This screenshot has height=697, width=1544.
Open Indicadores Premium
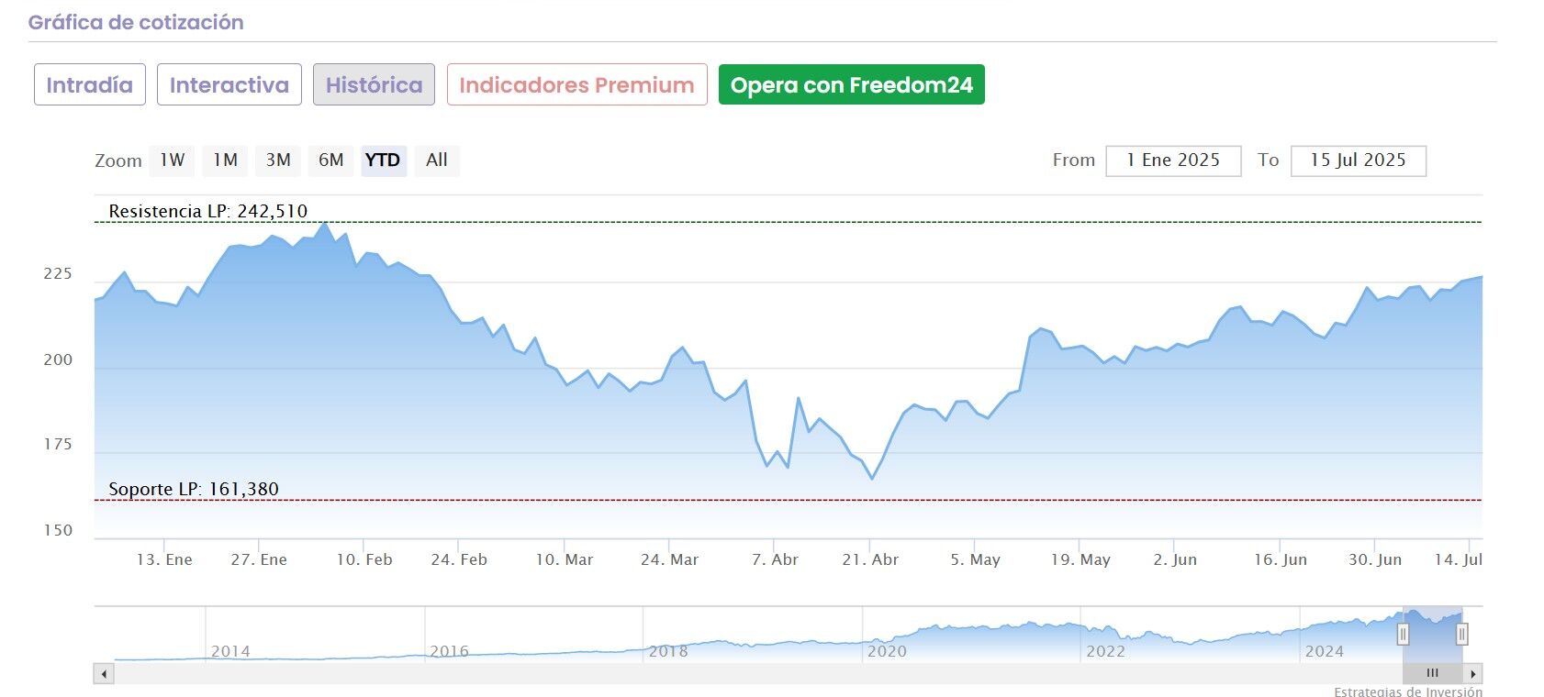coord(576,85)
